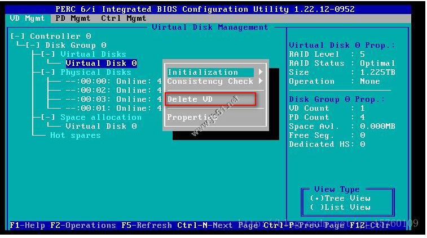Viewport: 427px width, 238px height.
Task: Click F2-Operations in the bottom bar
Action: (83, 226)
